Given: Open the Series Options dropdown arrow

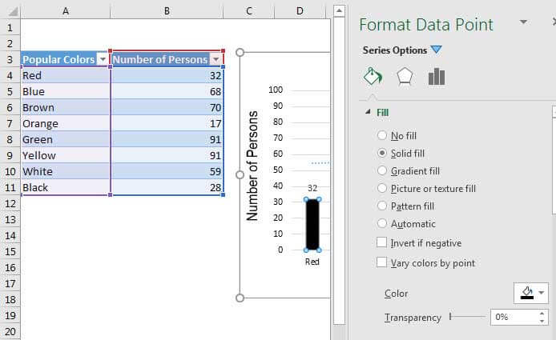Looking at the screenshot, I should (436, 50).
